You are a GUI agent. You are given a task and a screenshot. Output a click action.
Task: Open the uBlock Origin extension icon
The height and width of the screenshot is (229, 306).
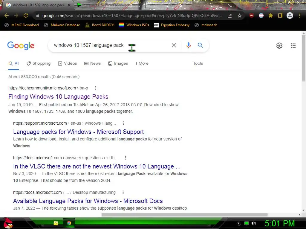[251, 16]
